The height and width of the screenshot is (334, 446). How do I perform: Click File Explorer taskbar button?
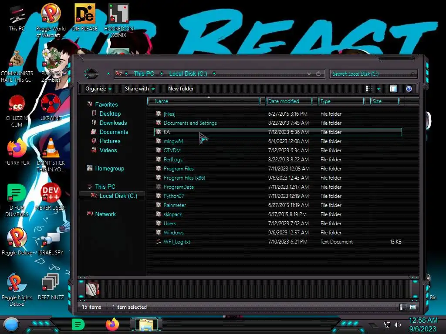[x=146, y=324]
